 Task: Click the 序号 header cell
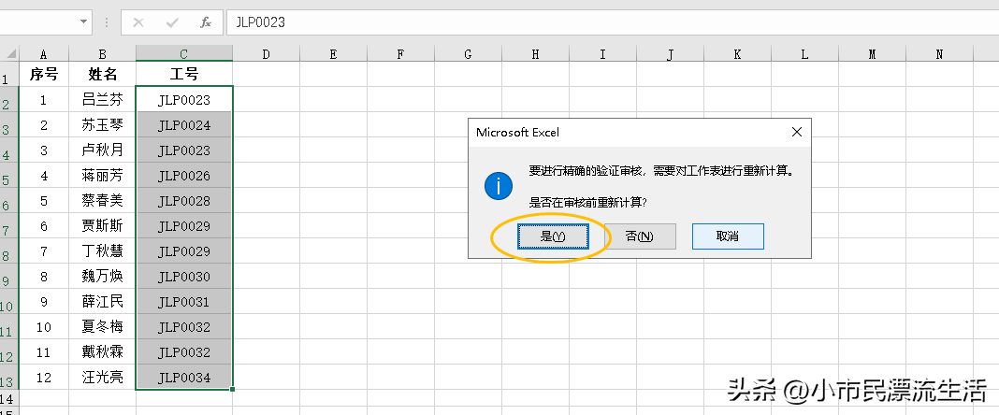[x=44, y=74]
